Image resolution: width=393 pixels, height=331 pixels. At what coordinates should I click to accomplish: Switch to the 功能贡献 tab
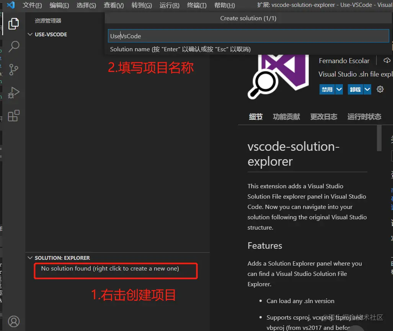286,116
